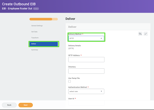Click the User Id input field
Viewport: 154px width, 110px height.
point(86,103)
